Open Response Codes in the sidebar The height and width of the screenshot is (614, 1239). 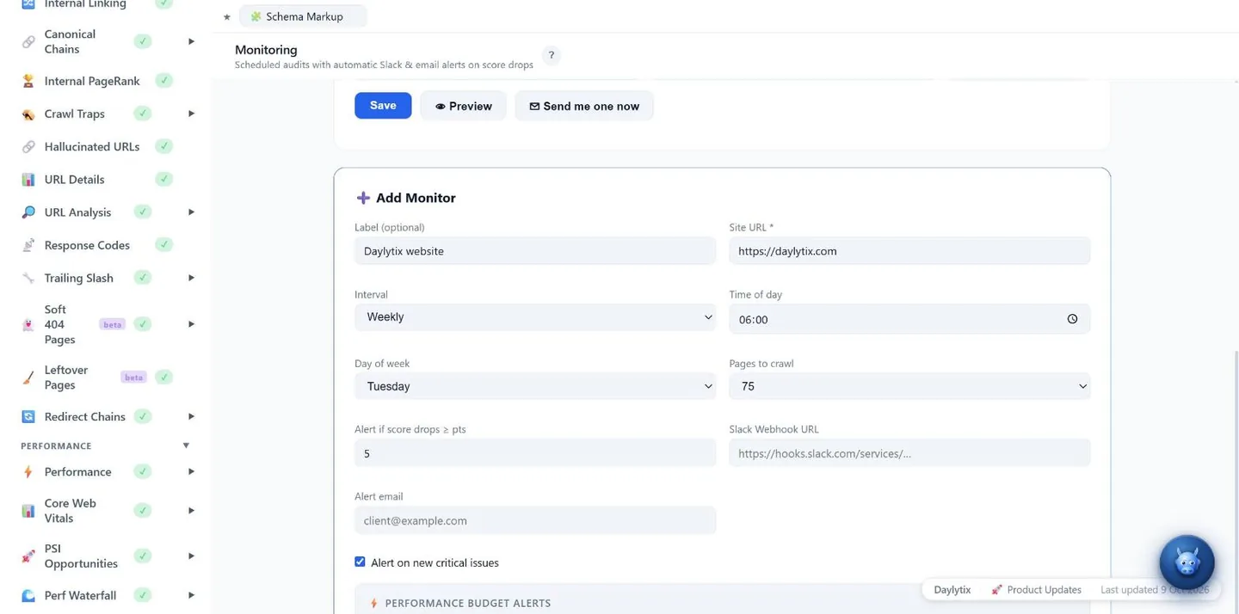(x=87, y=245)
